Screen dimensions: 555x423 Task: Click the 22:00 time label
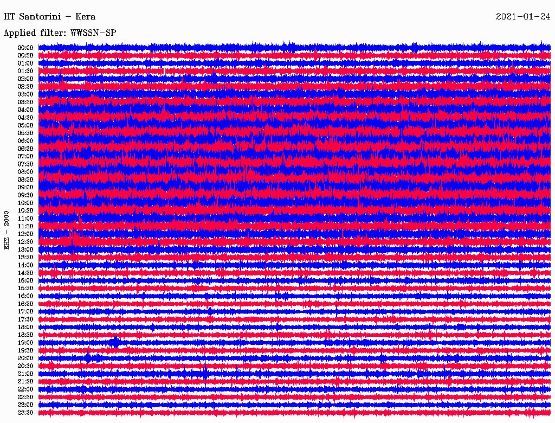click(25, 390)
